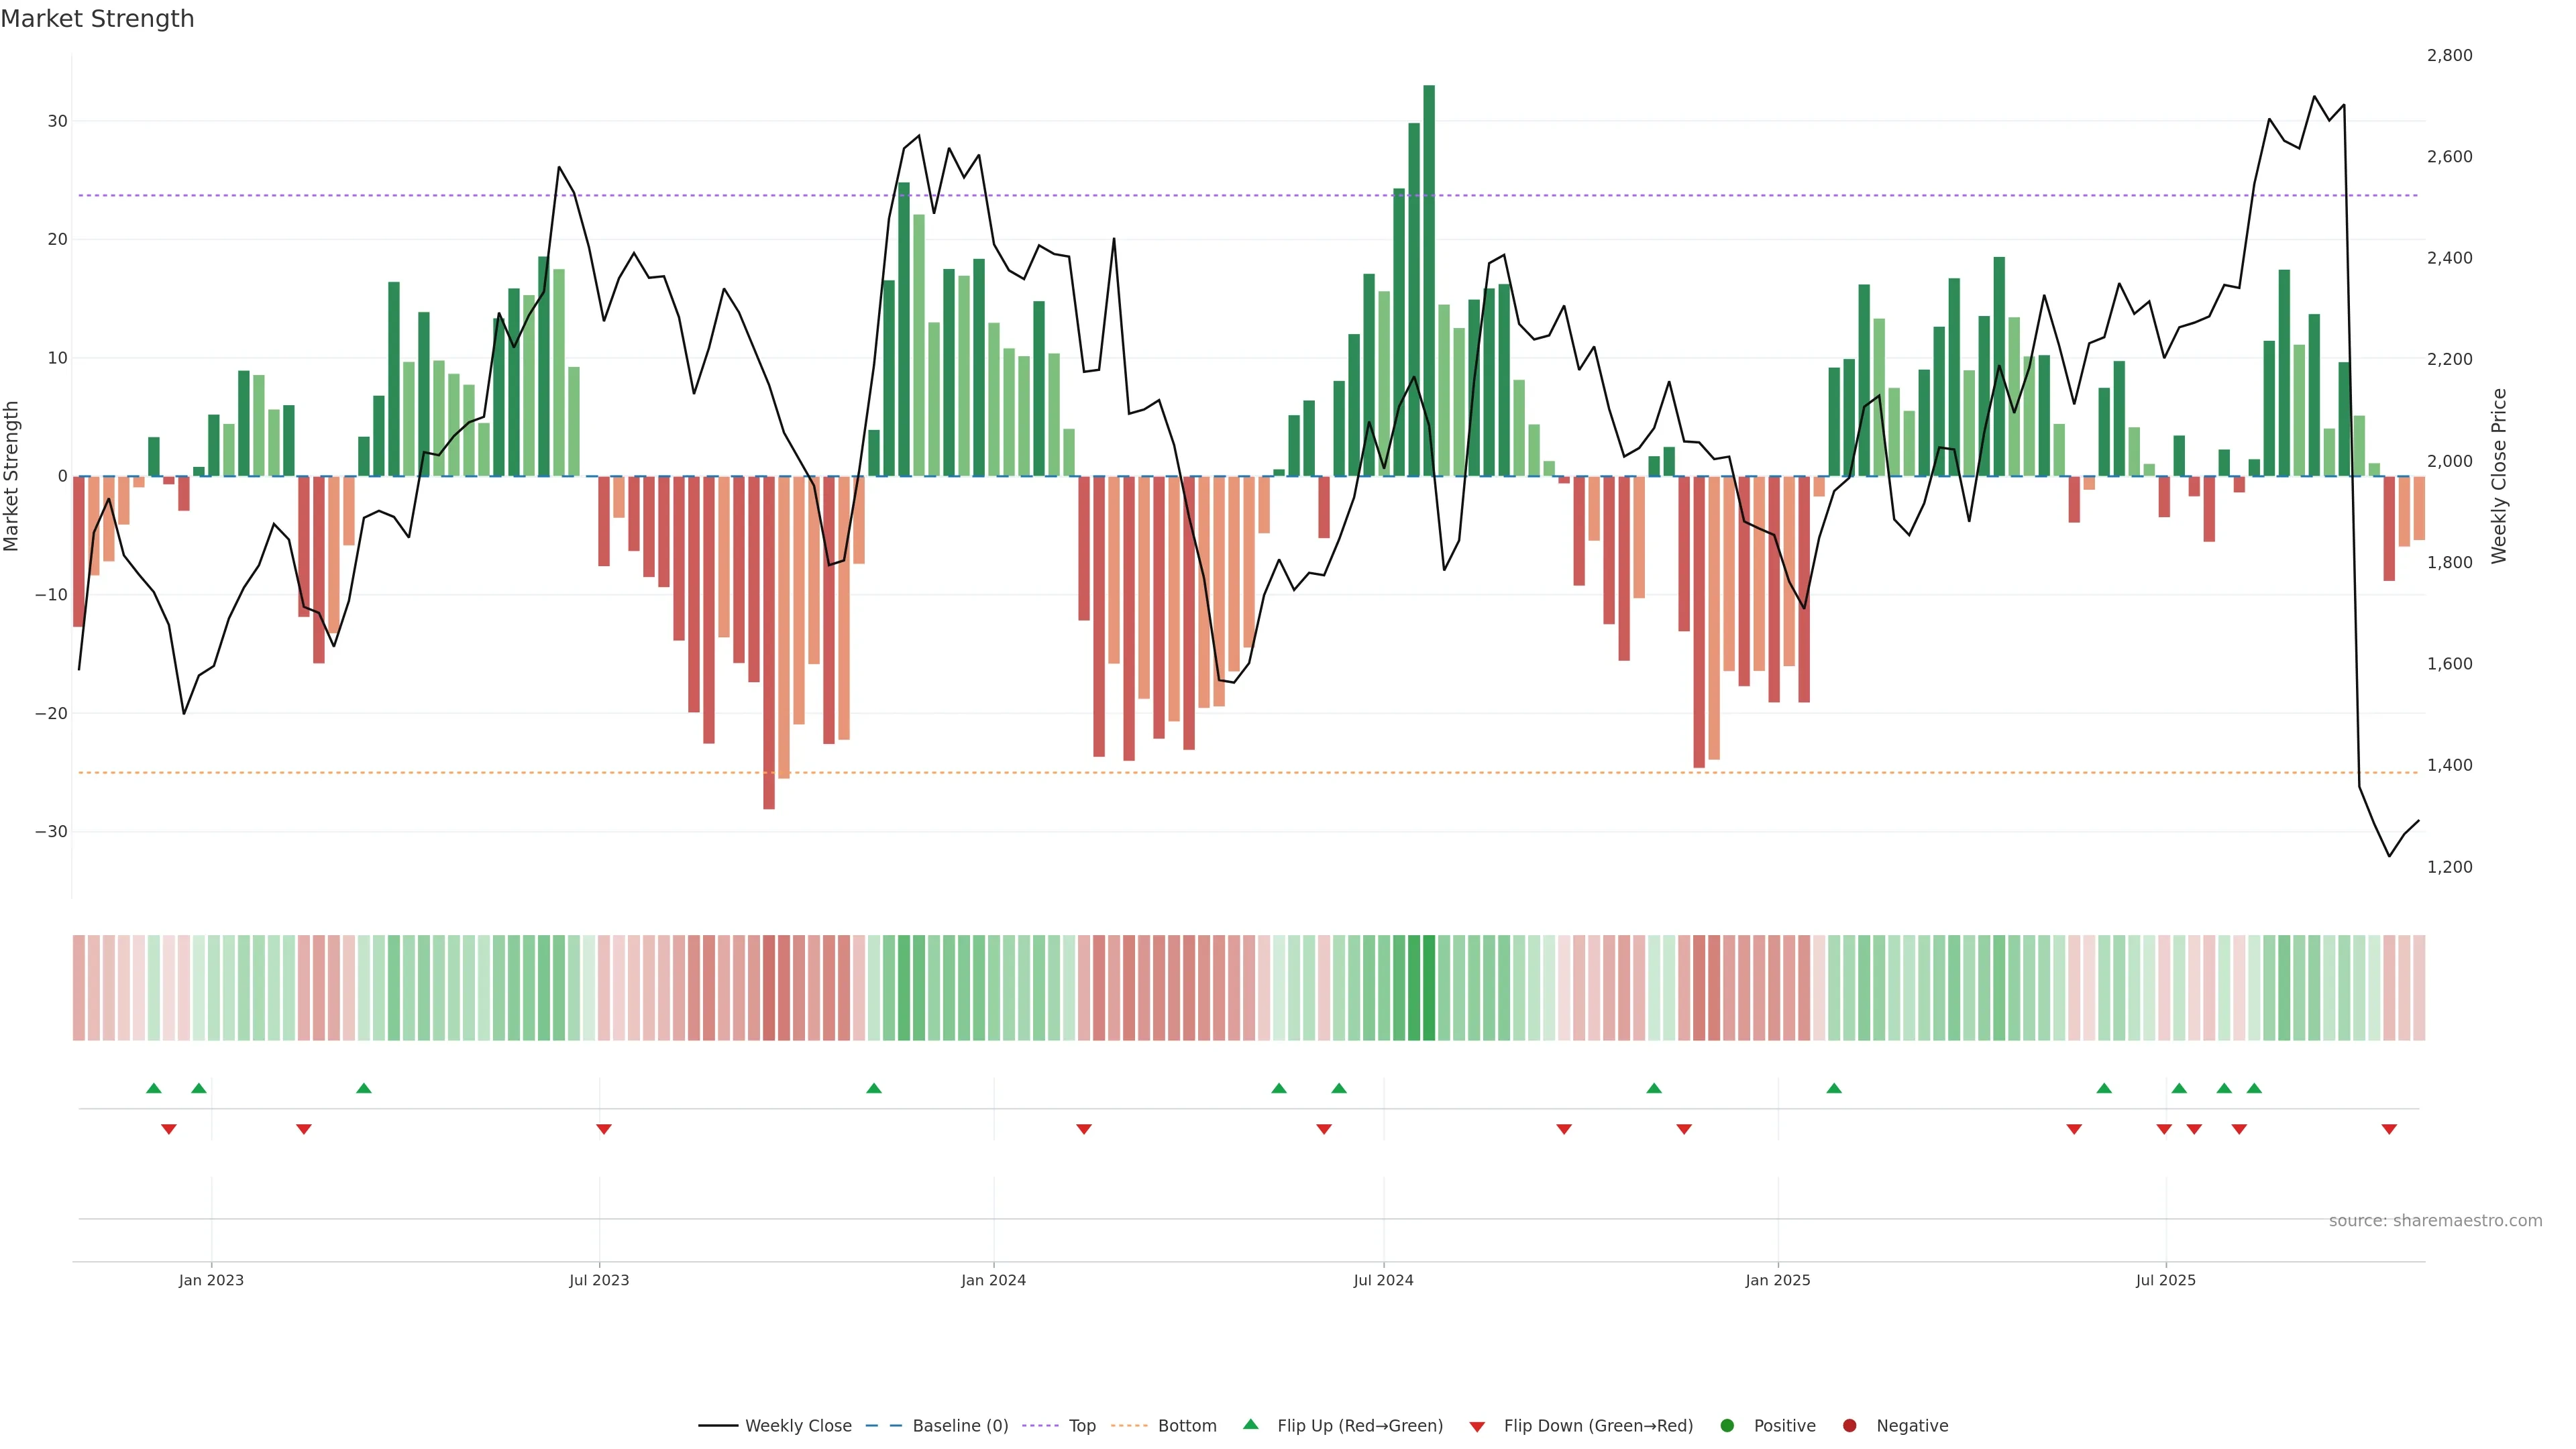This screenshot has width=2576, height=1449.
Task: Click the darkest green heatmap strip cell
Action: coord(1428,987)
